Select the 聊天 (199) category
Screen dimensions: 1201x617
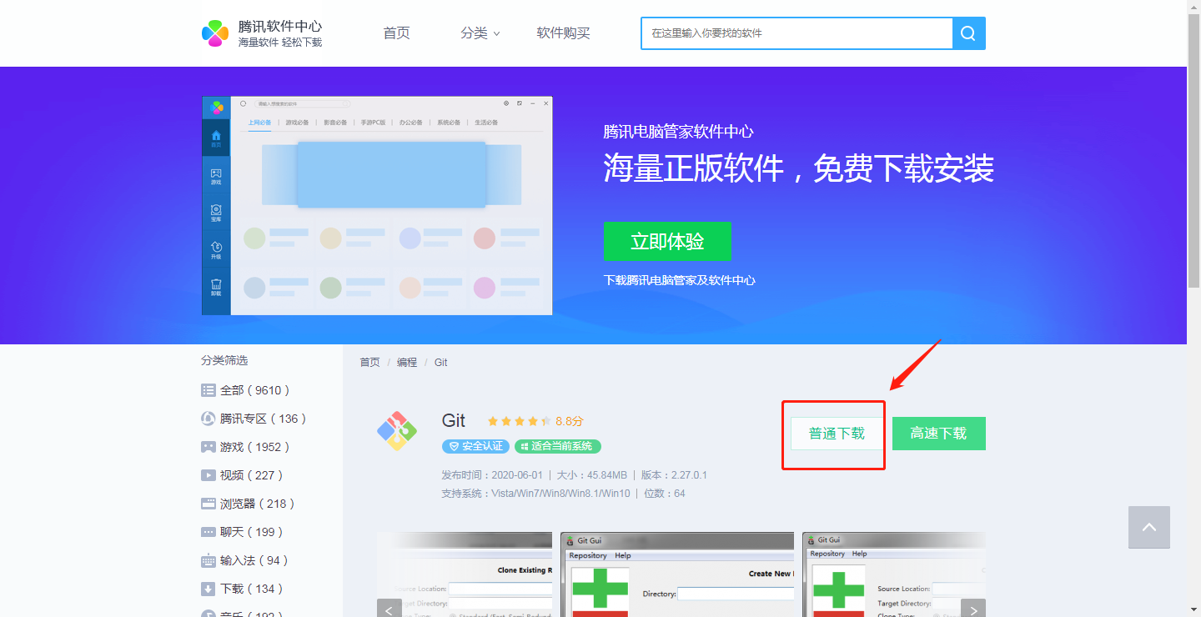(242, 532)
